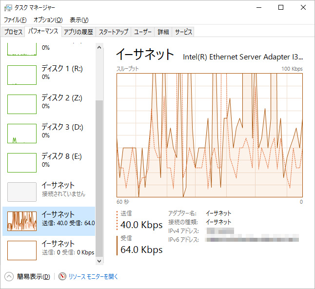Image resolution: width=315 pixels, height=289 pixels.
Task: Select ディスク 2 (Z:) graph thumbnail
Action: (x=22, y=104)
